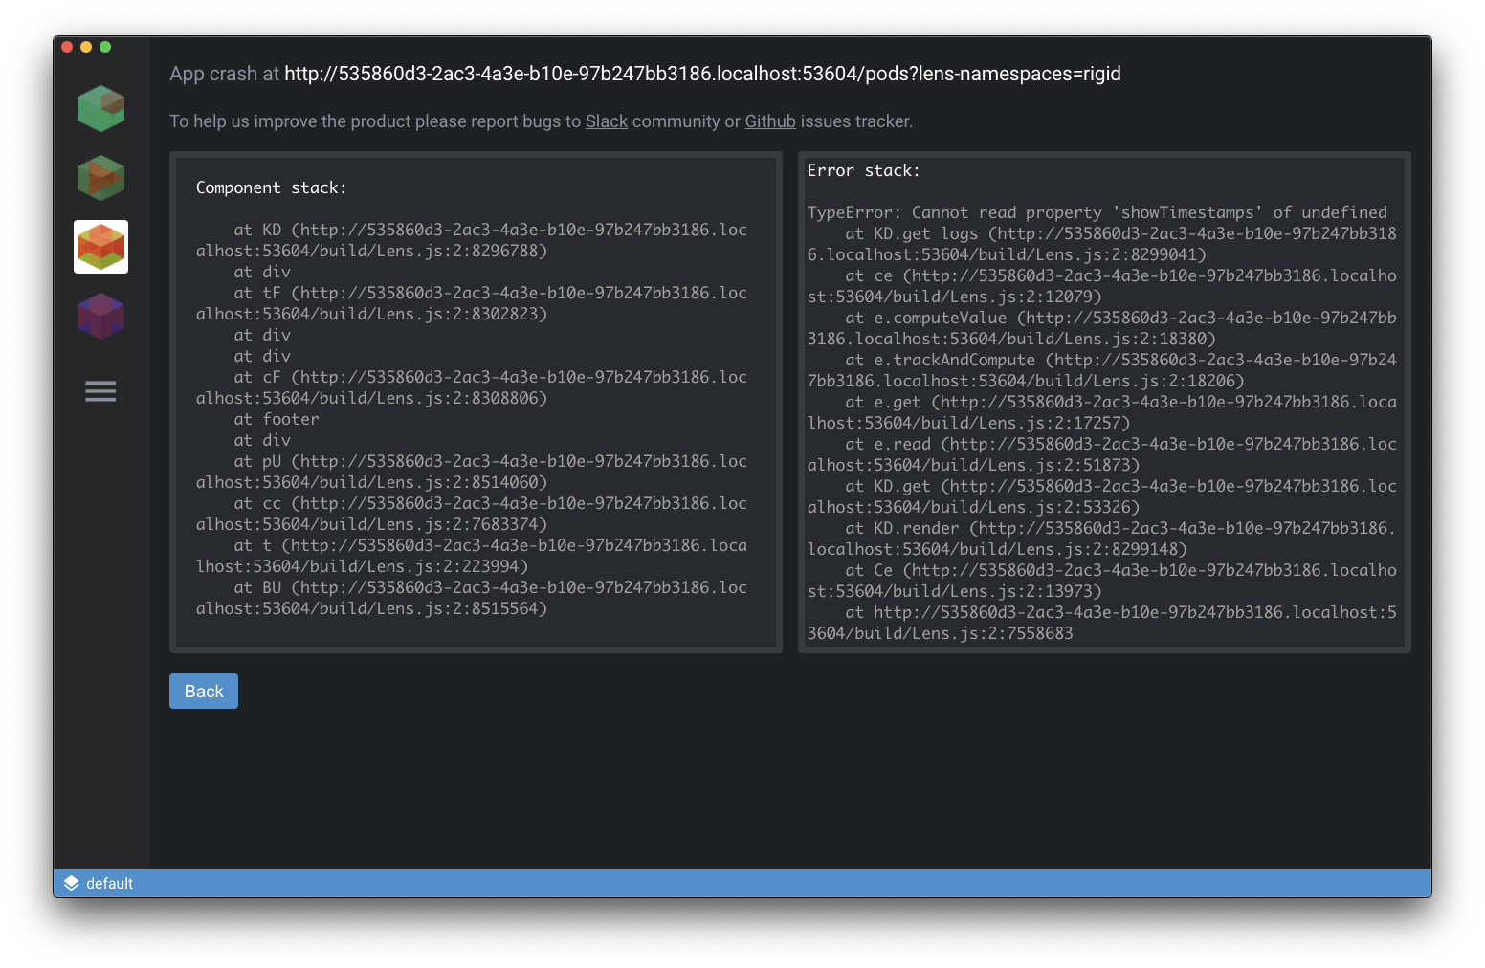Click the TypeError showTimestamps message line
This screenshot has height=968, width=1485.
click(x=1097, y=212)
